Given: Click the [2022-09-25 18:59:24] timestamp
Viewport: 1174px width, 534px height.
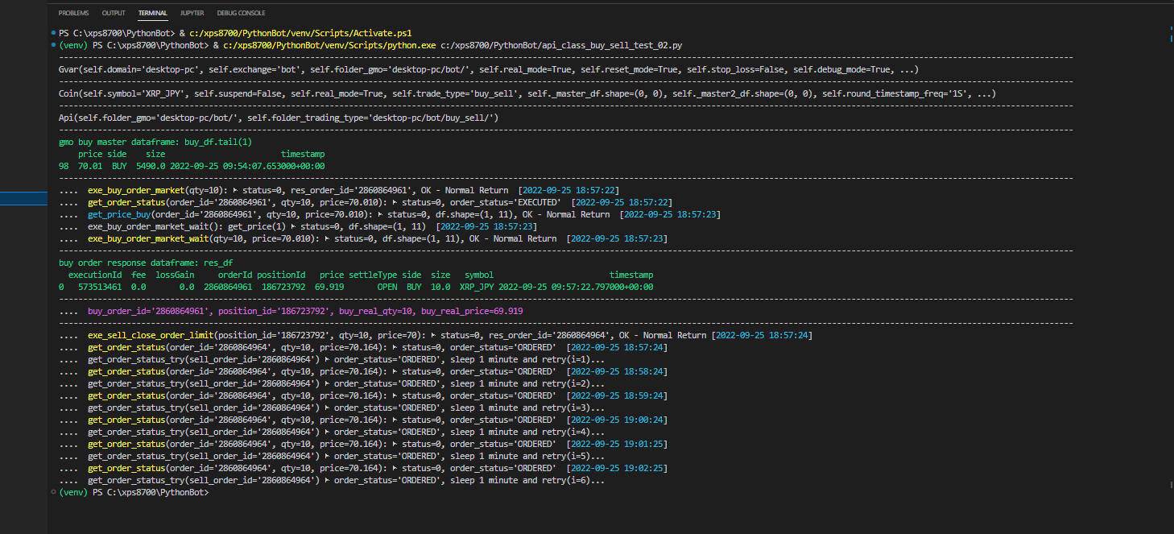Looking at the screenshot, I should click(618, 395).
